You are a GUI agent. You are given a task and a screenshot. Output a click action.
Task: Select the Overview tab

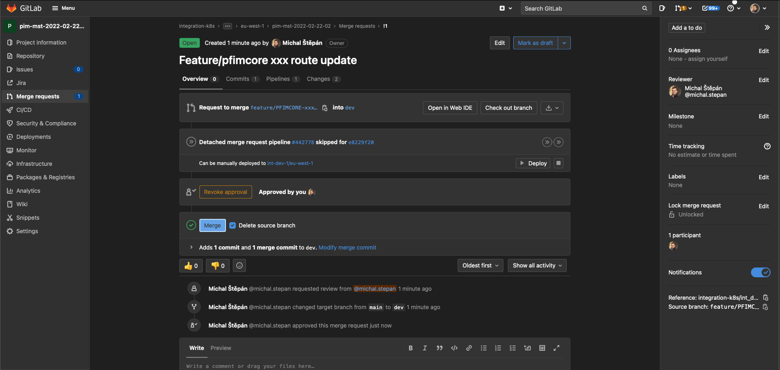point(200,79)
